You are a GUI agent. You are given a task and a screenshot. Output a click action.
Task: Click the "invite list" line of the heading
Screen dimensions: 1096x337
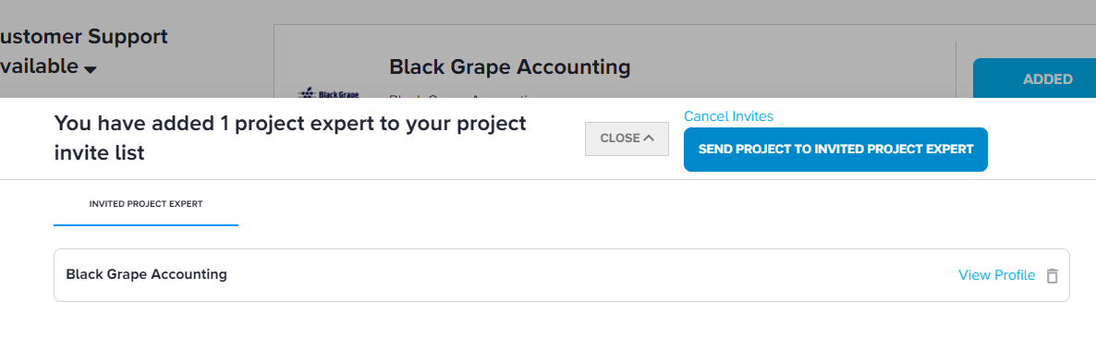[99, 152]
